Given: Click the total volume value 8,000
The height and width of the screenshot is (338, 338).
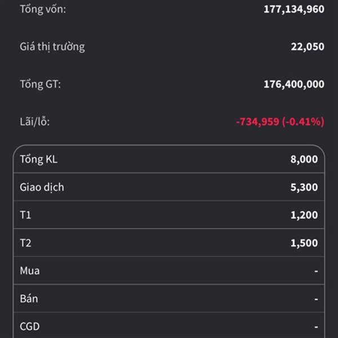Looking at the screenshot, I should point(304,159).
